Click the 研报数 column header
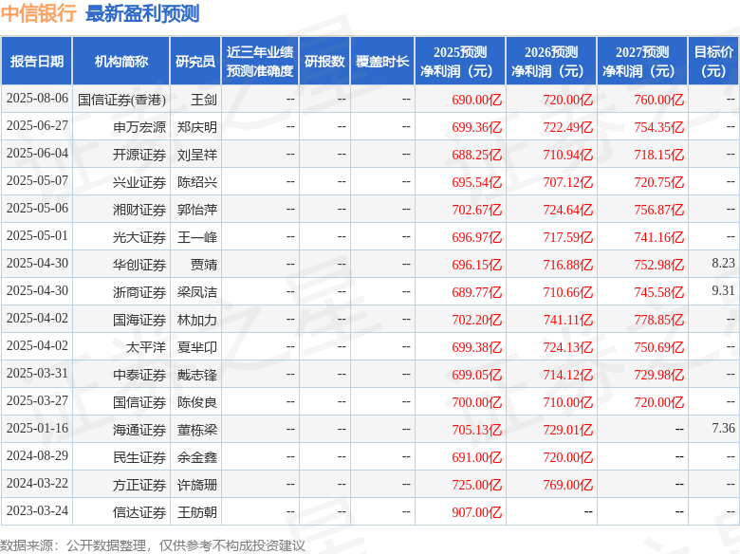Viewport: 740px width, 554px height. click(324, 62)
